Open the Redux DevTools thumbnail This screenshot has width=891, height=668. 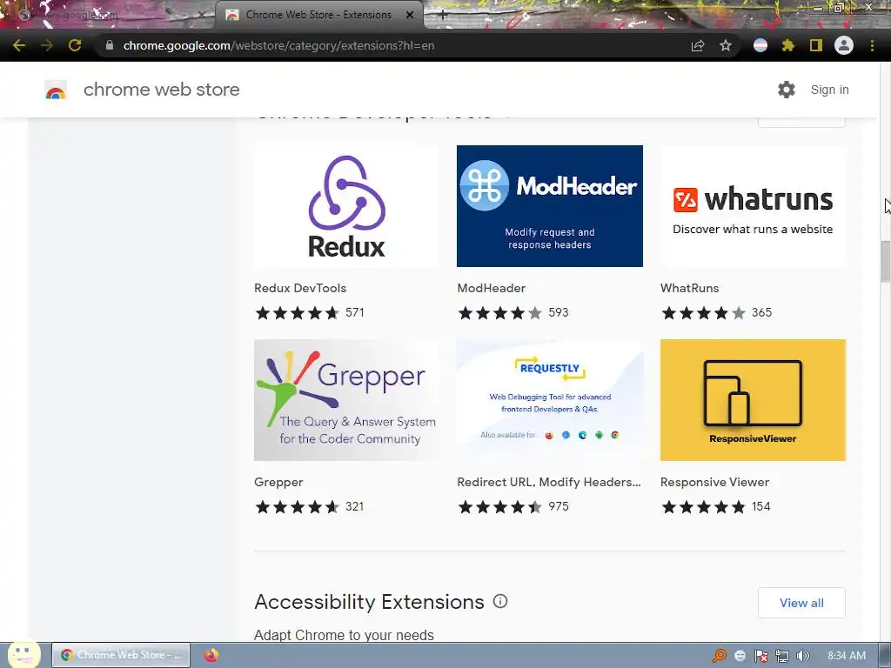tap(346, 206)
